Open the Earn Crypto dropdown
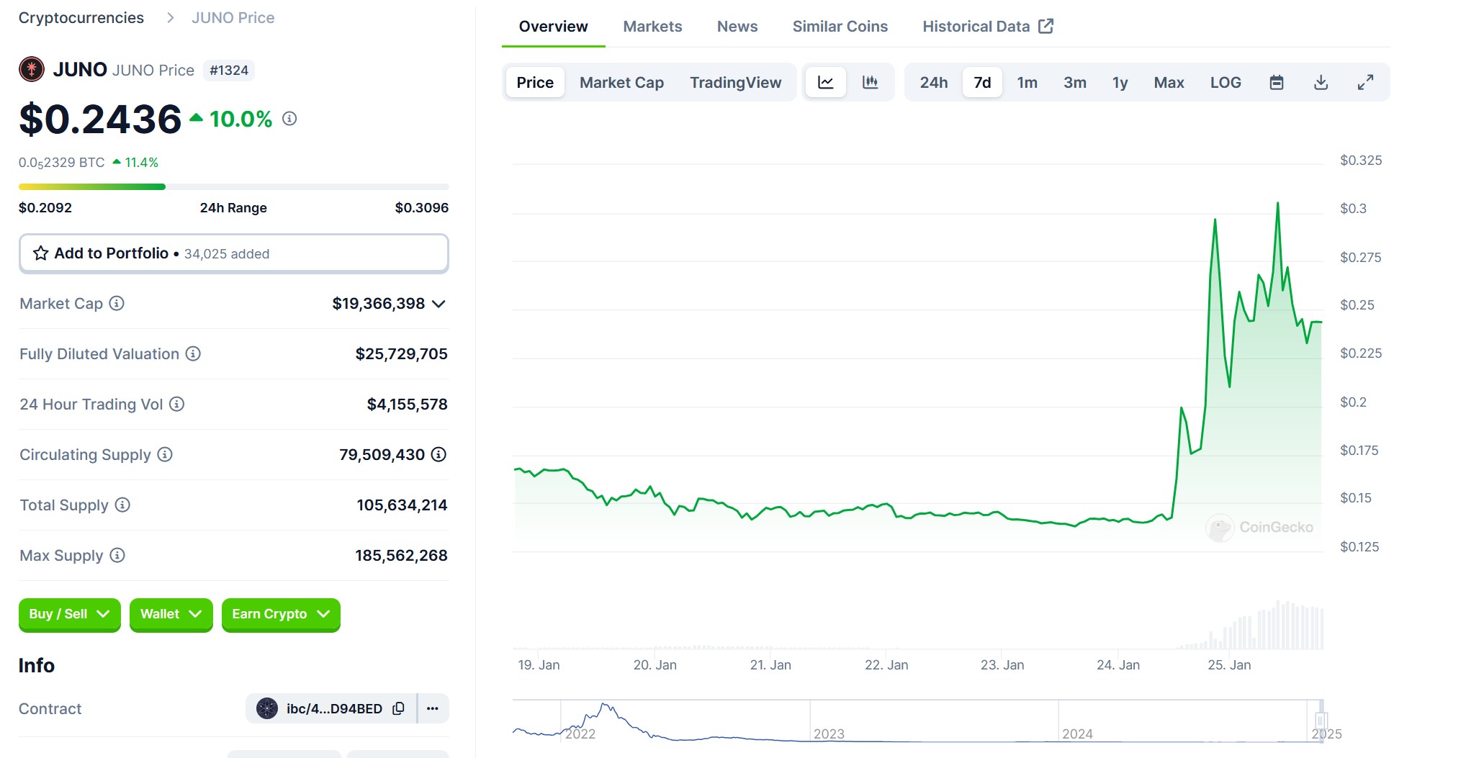Image resolution: width=1484 pixels, height=758 pixels. click(x=281, y=614)
